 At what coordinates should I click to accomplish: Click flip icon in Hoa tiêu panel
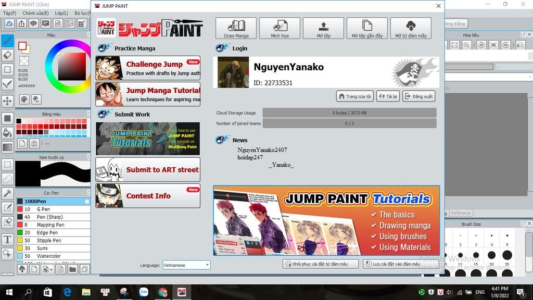pos(520,45)
